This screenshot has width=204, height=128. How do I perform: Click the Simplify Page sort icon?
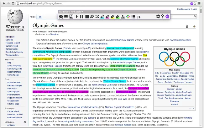point(139,17)
